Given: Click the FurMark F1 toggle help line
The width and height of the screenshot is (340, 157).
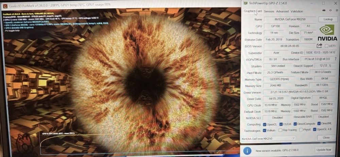Looking at the screenshot, I should (13, 30).
